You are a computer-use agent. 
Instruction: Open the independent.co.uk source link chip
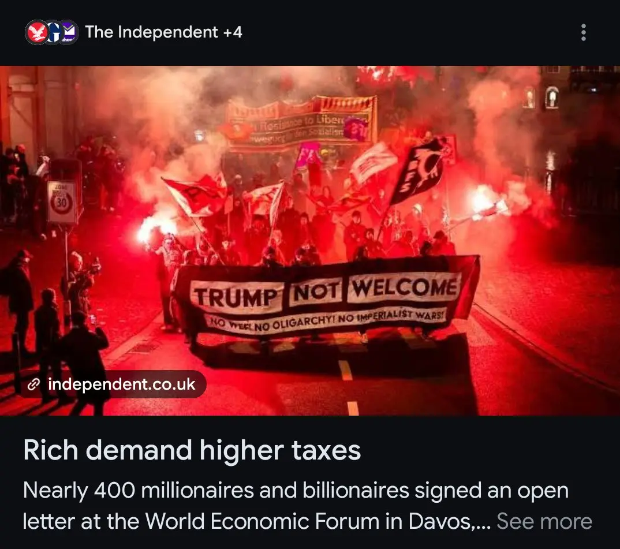coord(111,384)
